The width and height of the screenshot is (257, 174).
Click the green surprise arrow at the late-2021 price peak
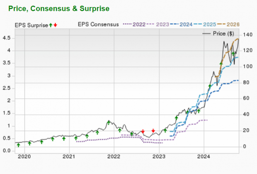click(x=108, y=122)
